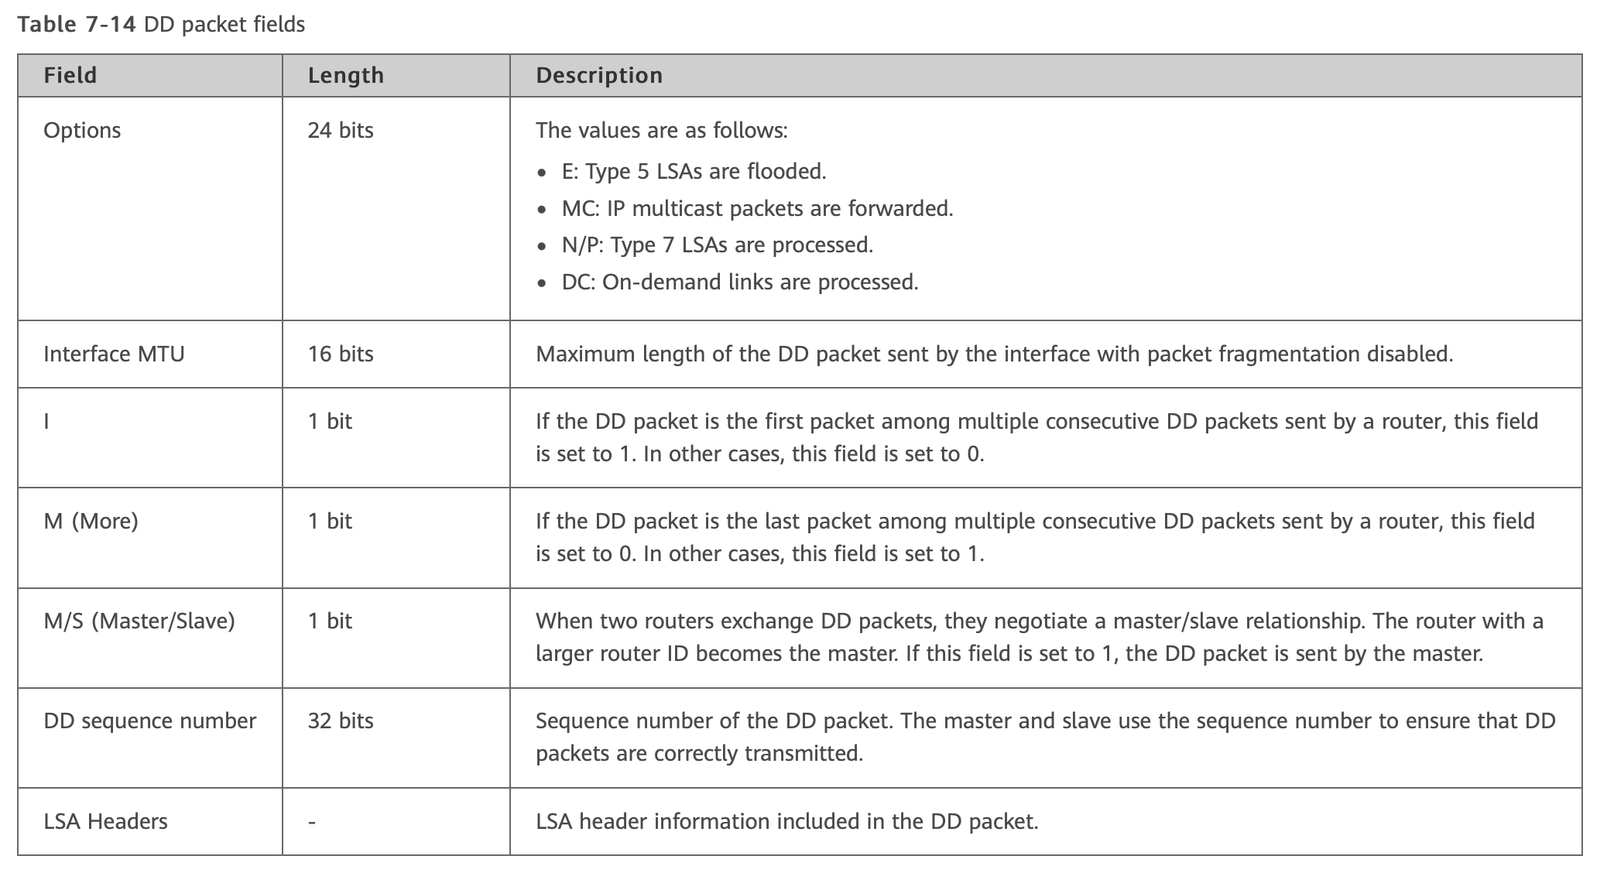Select the Interface MTU field cell
Image resolution: width=1607 pixels, height=873 pixels.
click(x=114, y=354)
